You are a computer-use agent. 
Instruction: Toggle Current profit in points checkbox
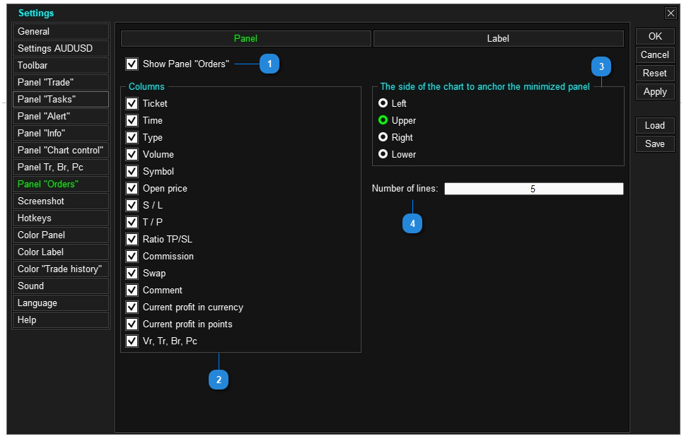(132, 324)
